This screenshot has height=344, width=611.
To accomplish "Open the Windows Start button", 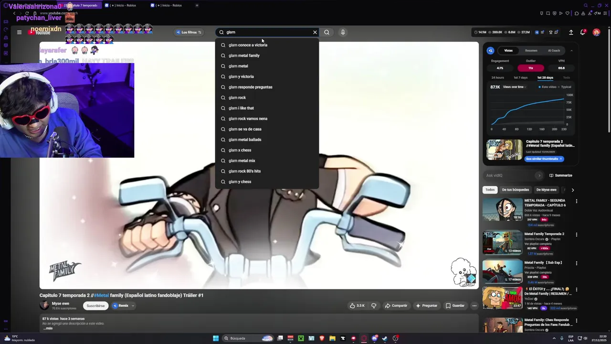I will pos(216,338).
